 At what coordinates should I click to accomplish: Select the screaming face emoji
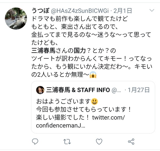[x=93, y=75]
